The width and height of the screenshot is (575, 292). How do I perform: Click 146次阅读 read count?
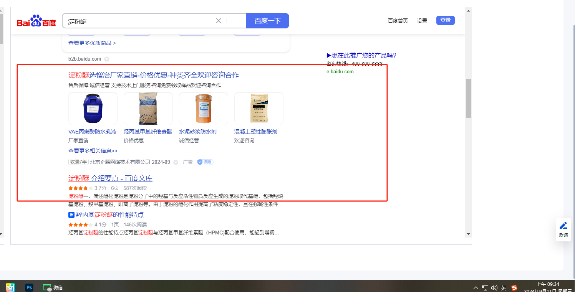tap(135, 224)
